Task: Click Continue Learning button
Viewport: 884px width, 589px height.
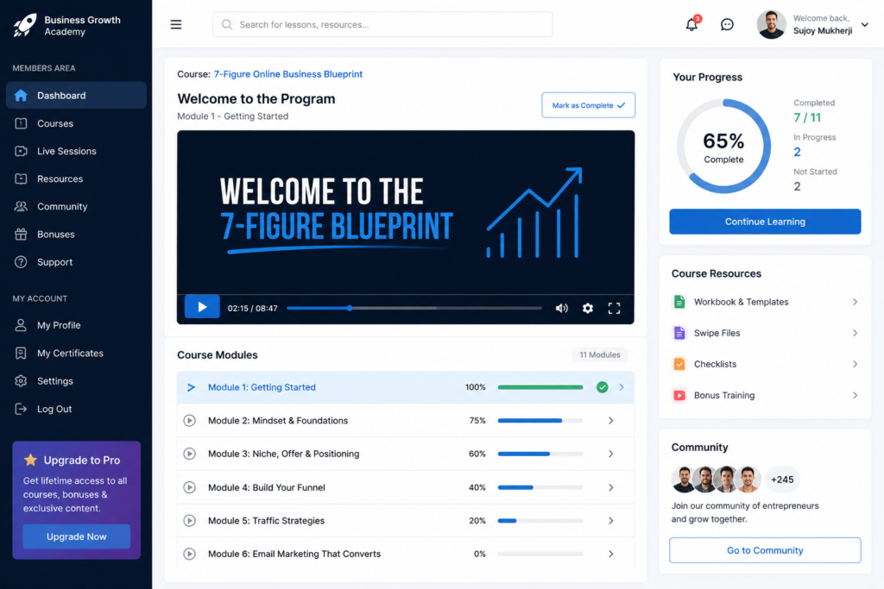Action: coord(765,222)
